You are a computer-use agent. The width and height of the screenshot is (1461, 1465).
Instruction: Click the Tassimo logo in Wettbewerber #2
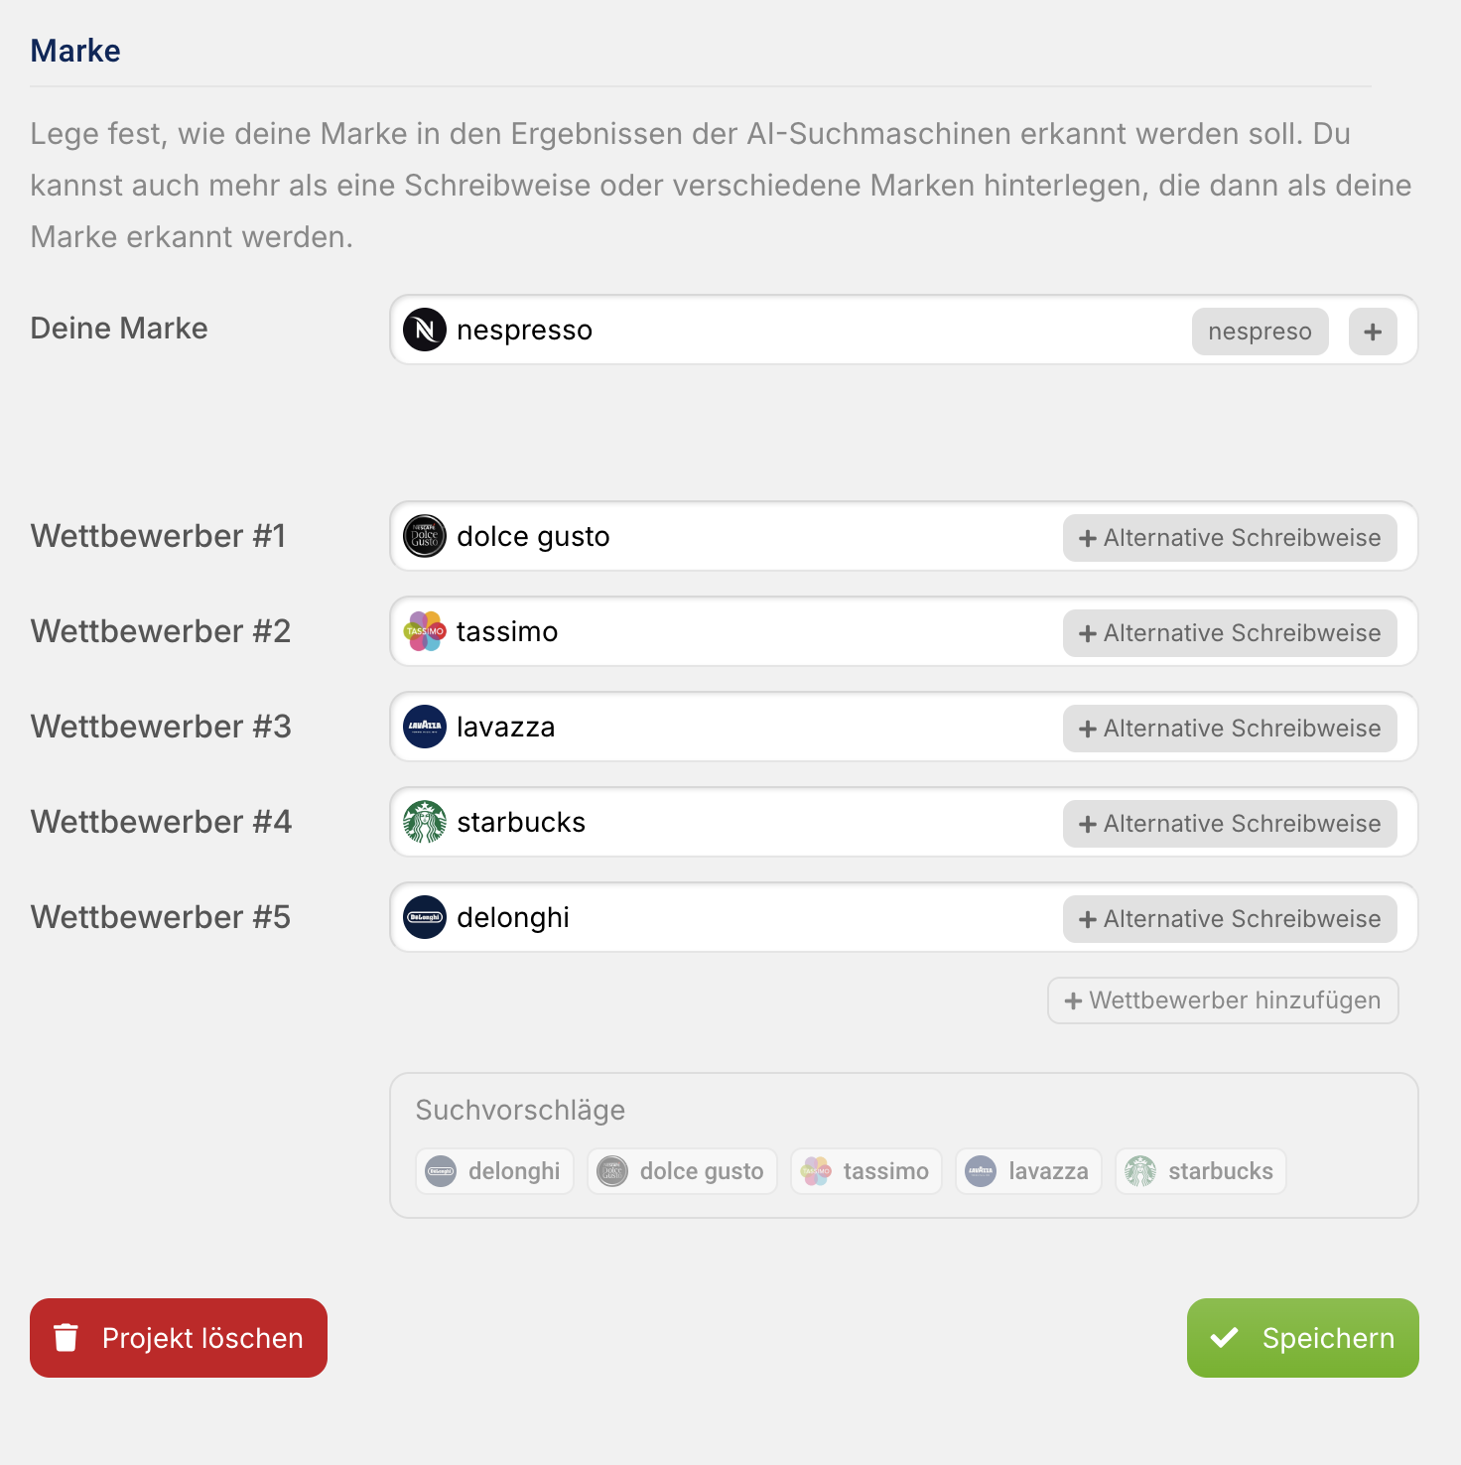coord(425,632)
